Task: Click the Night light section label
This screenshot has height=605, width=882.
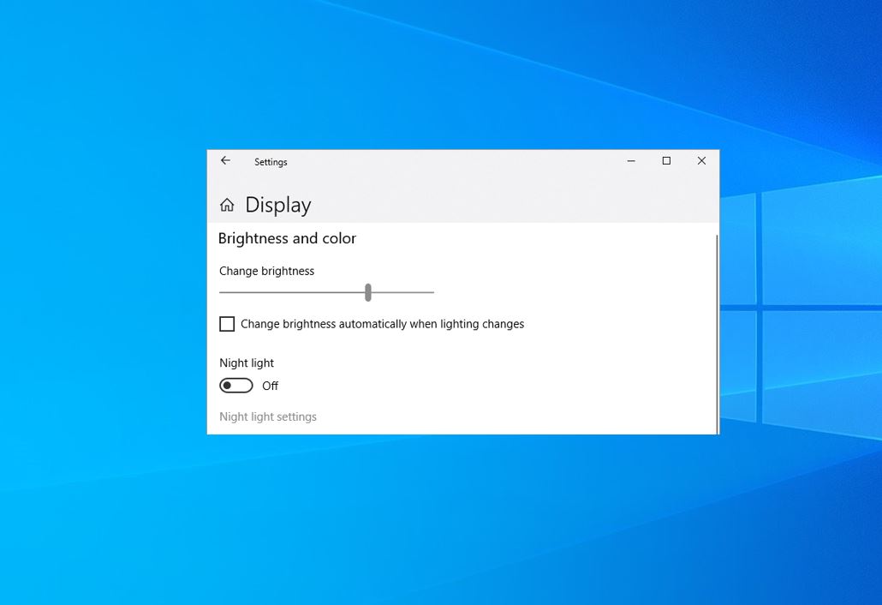Action: (x=246, y=362)
